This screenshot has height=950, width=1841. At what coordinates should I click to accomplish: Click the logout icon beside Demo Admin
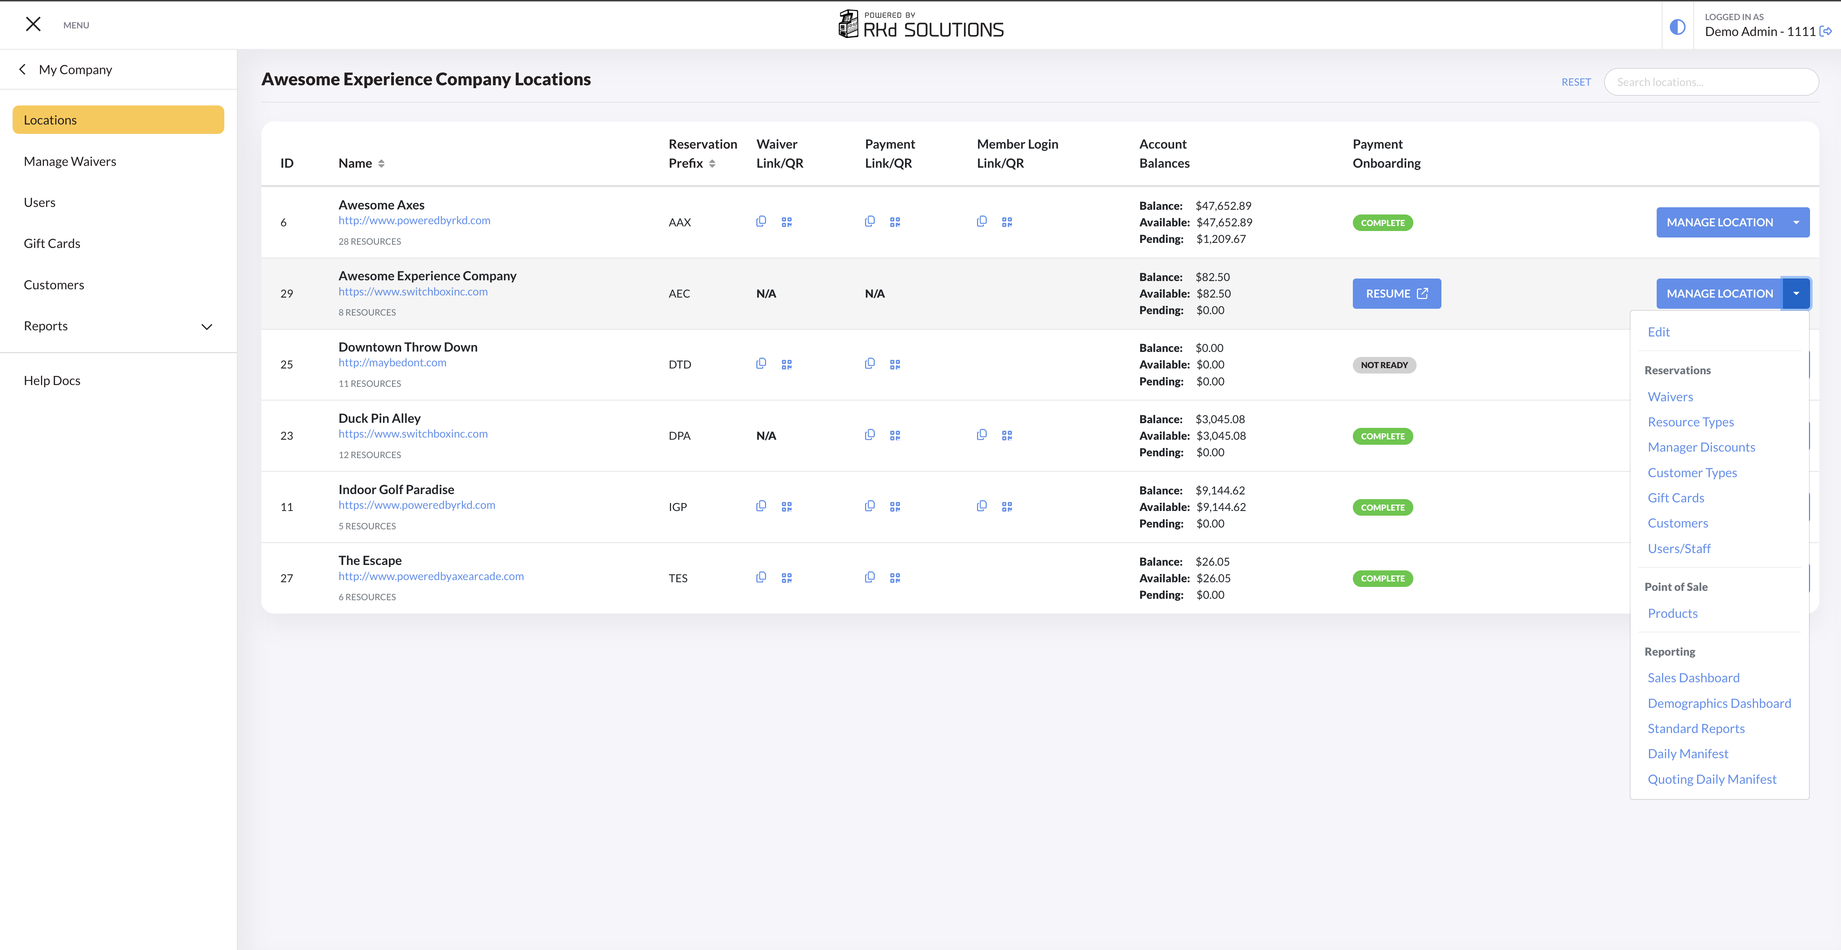1826,31
